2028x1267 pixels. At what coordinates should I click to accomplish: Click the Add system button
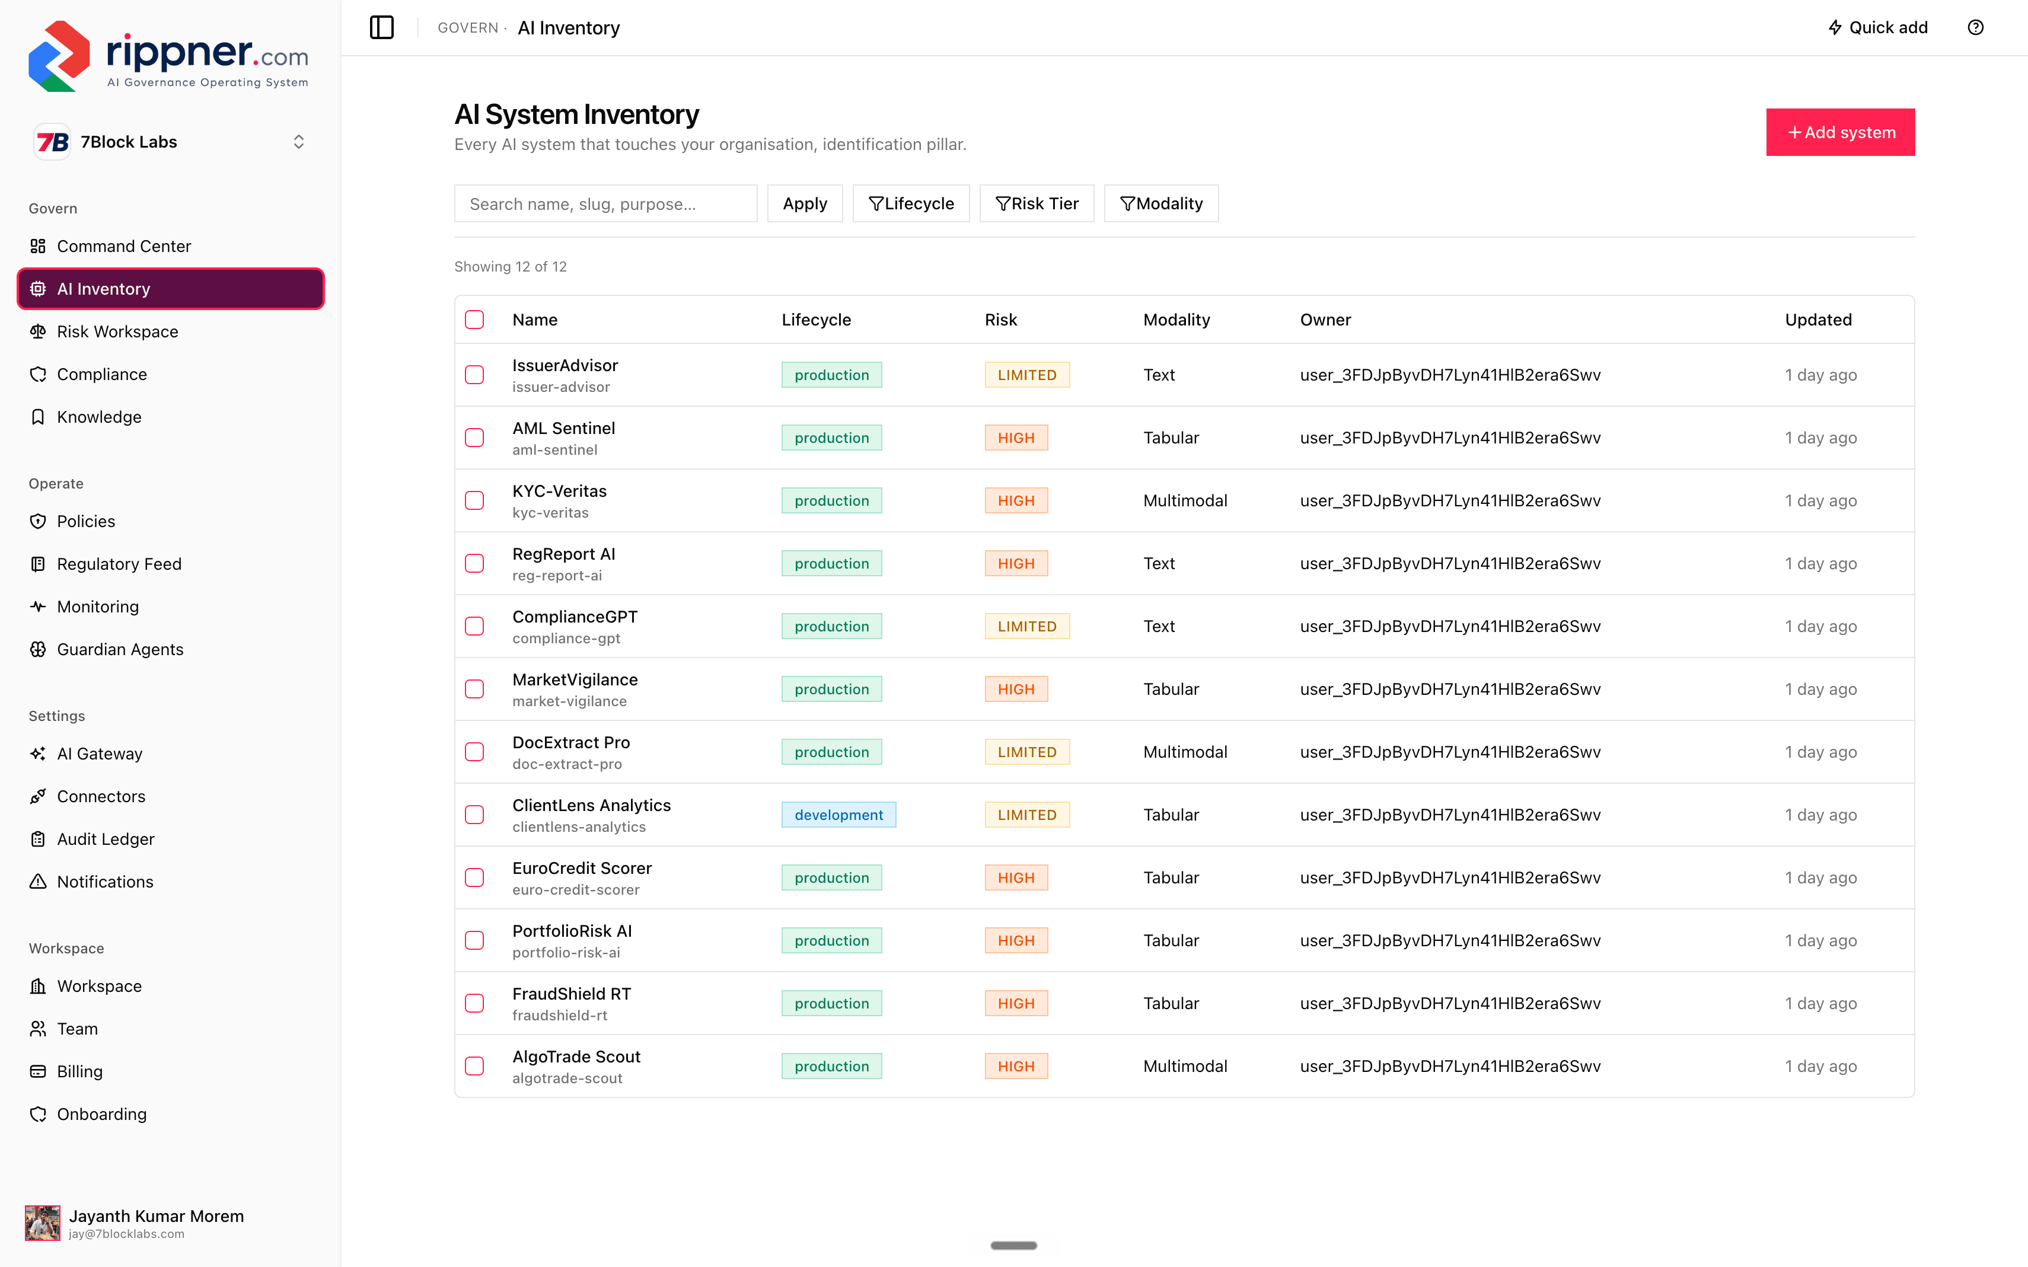click(1840, 132)
